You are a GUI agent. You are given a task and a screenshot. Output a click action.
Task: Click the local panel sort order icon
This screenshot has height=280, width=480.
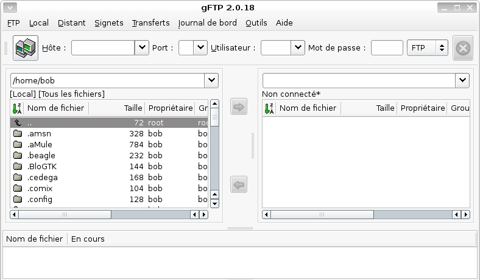click(x=16, y=108)
